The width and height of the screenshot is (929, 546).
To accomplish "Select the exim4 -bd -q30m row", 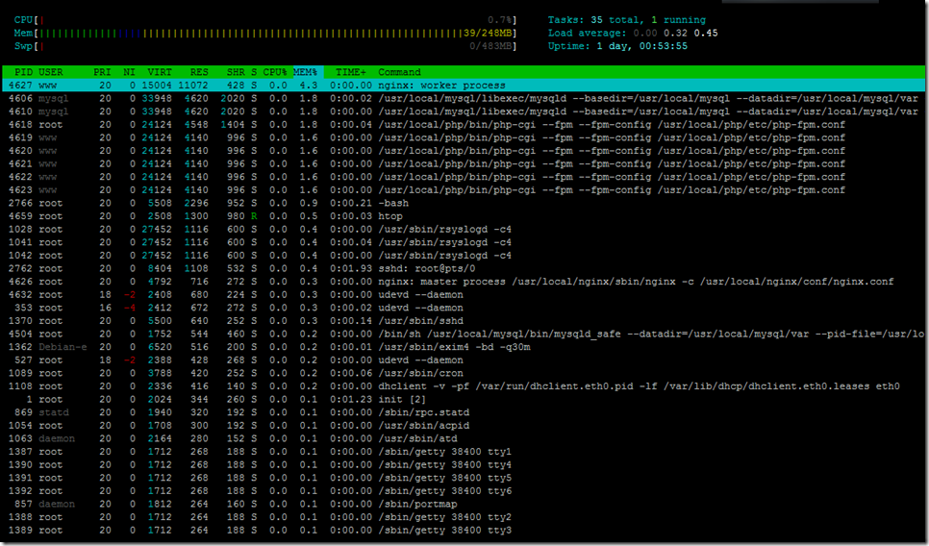I will 464,346.
